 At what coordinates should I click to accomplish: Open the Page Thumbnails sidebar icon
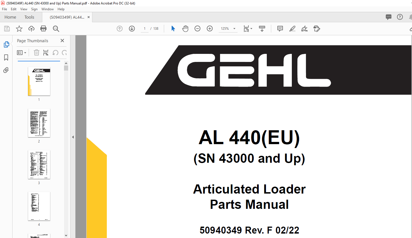point(6,44)
